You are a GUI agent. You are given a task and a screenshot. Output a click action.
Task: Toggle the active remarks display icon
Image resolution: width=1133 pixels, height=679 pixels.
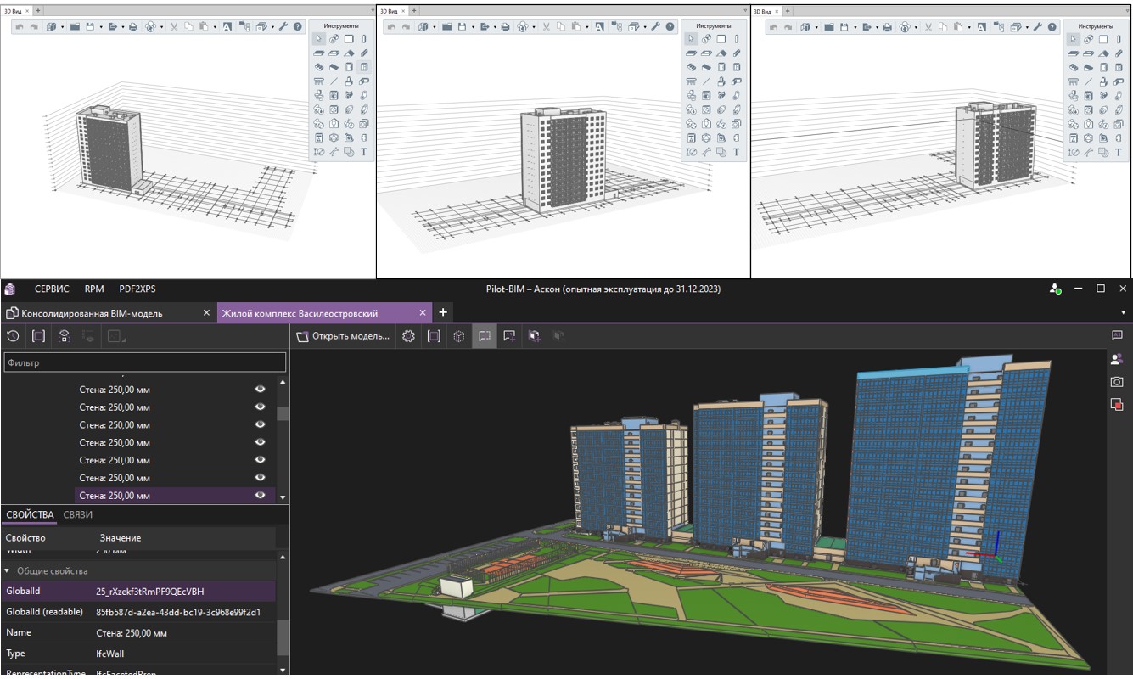485,336
